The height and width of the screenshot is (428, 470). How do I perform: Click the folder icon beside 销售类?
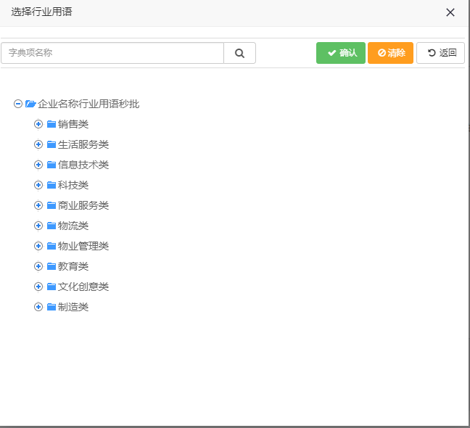tap(51, 124)
